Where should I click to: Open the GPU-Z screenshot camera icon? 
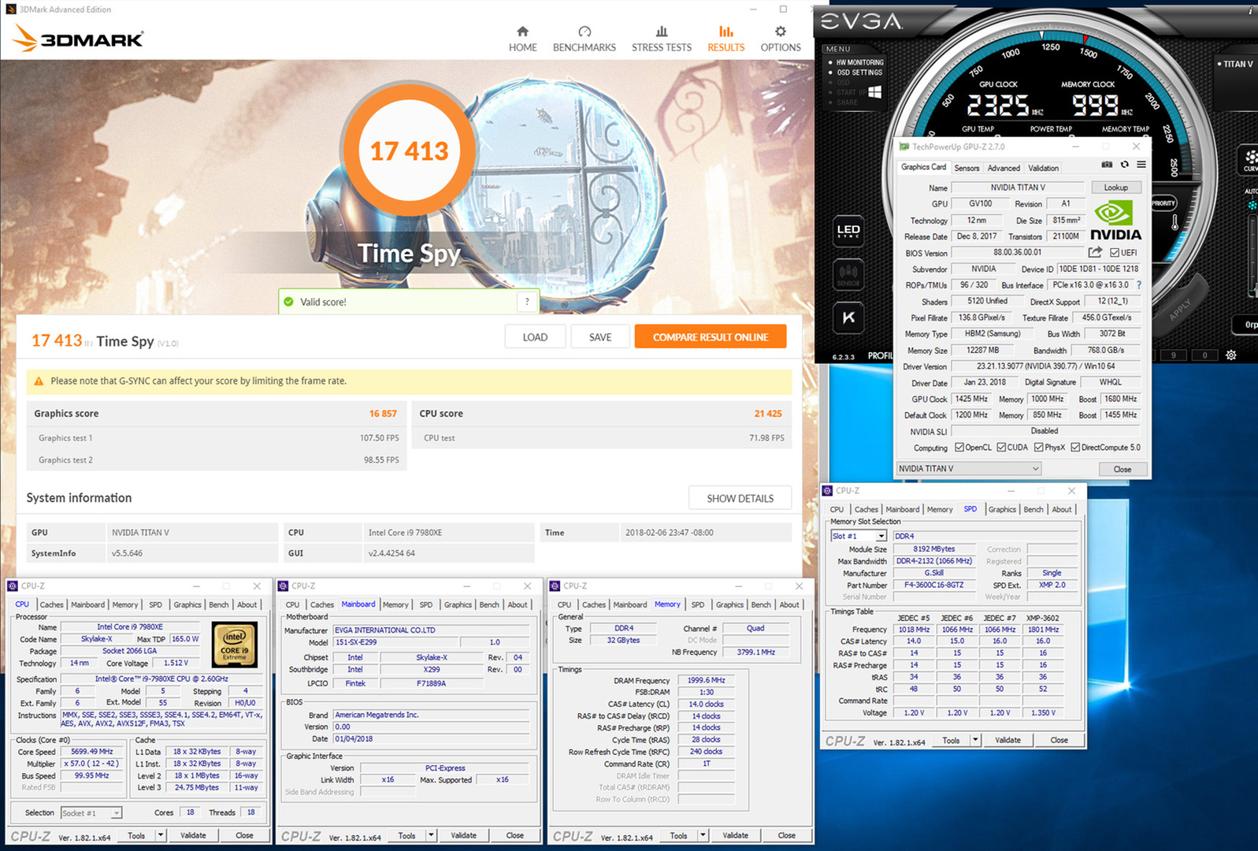click(x=1107, y=165)
